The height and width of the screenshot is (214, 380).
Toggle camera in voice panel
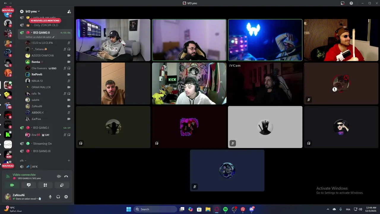point(12,185)
